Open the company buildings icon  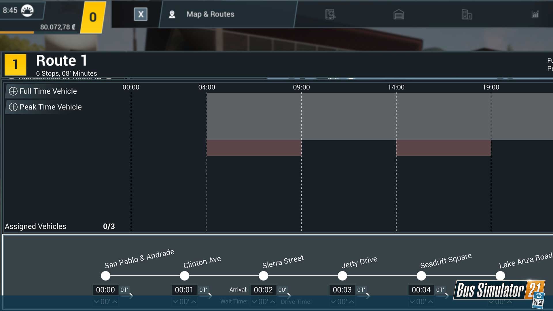pyautogui.click(x=467, y=14)
